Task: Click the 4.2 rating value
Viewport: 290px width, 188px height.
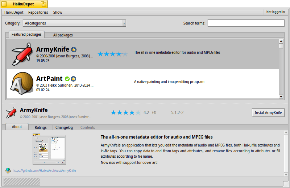Action: pos(146,113)
